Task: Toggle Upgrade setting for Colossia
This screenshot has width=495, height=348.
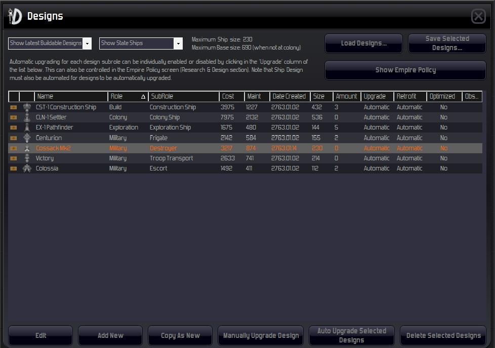Action: 376,168
